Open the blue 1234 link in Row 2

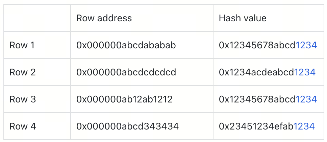tap(305, 72)
